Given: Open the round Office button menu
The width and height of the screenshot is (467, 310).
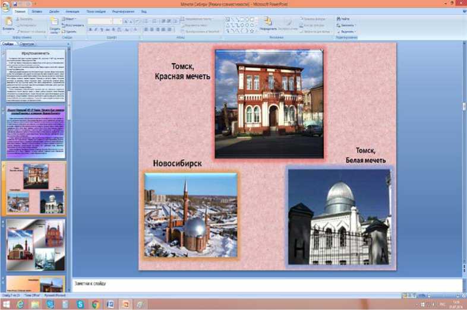Looking at the screenshot, I should [6, 5].
